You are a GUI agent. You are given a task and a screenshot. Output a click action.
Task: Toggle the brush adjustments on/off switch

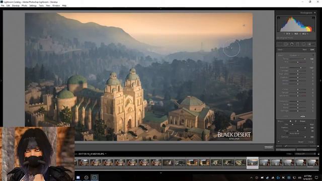pos(279,142)
